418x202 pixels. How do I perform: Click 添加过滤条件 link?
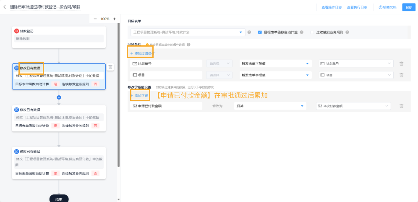pyautogui.click(x=143, y=54)
